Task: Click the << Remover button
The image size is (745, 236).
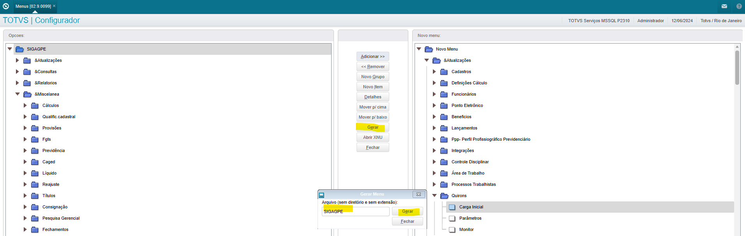Action: (373, 66)
